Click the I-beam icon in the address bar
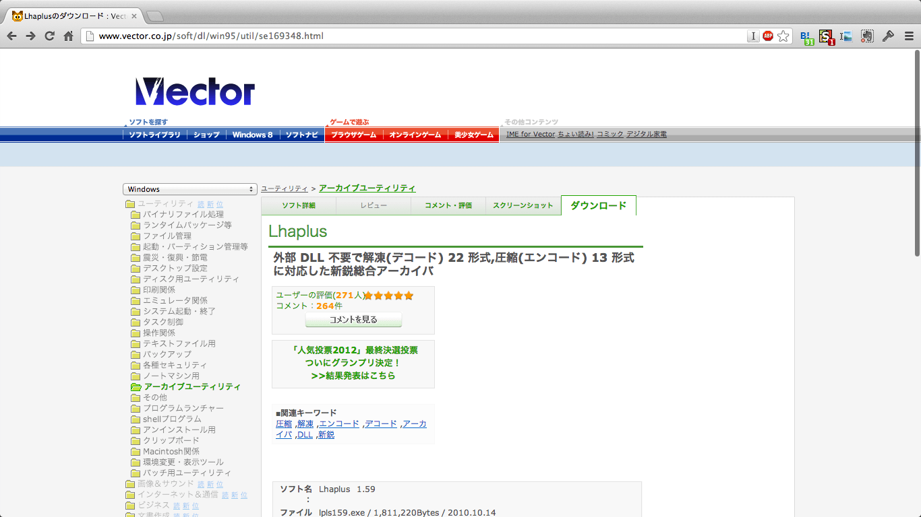Screen dimensions: 921x517 click(x=753, y=36)
